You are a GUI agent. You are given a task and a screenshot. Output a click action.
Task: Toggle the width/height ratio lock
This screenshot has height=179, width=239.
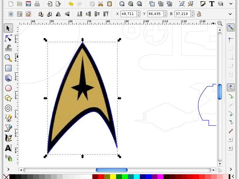point(199,14)
